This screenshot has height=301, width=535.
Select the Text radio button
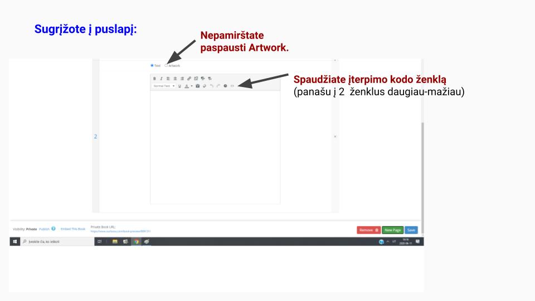tap(152, 65)
